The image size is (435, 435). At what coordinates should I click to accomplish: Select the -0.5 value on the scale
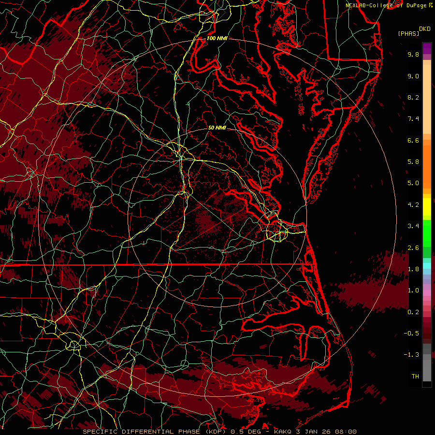pos(411,333)
